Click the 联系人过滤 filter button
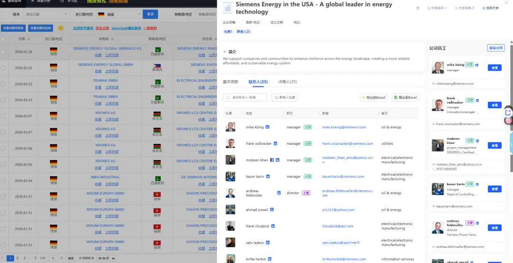 click(x=285, y=97)
